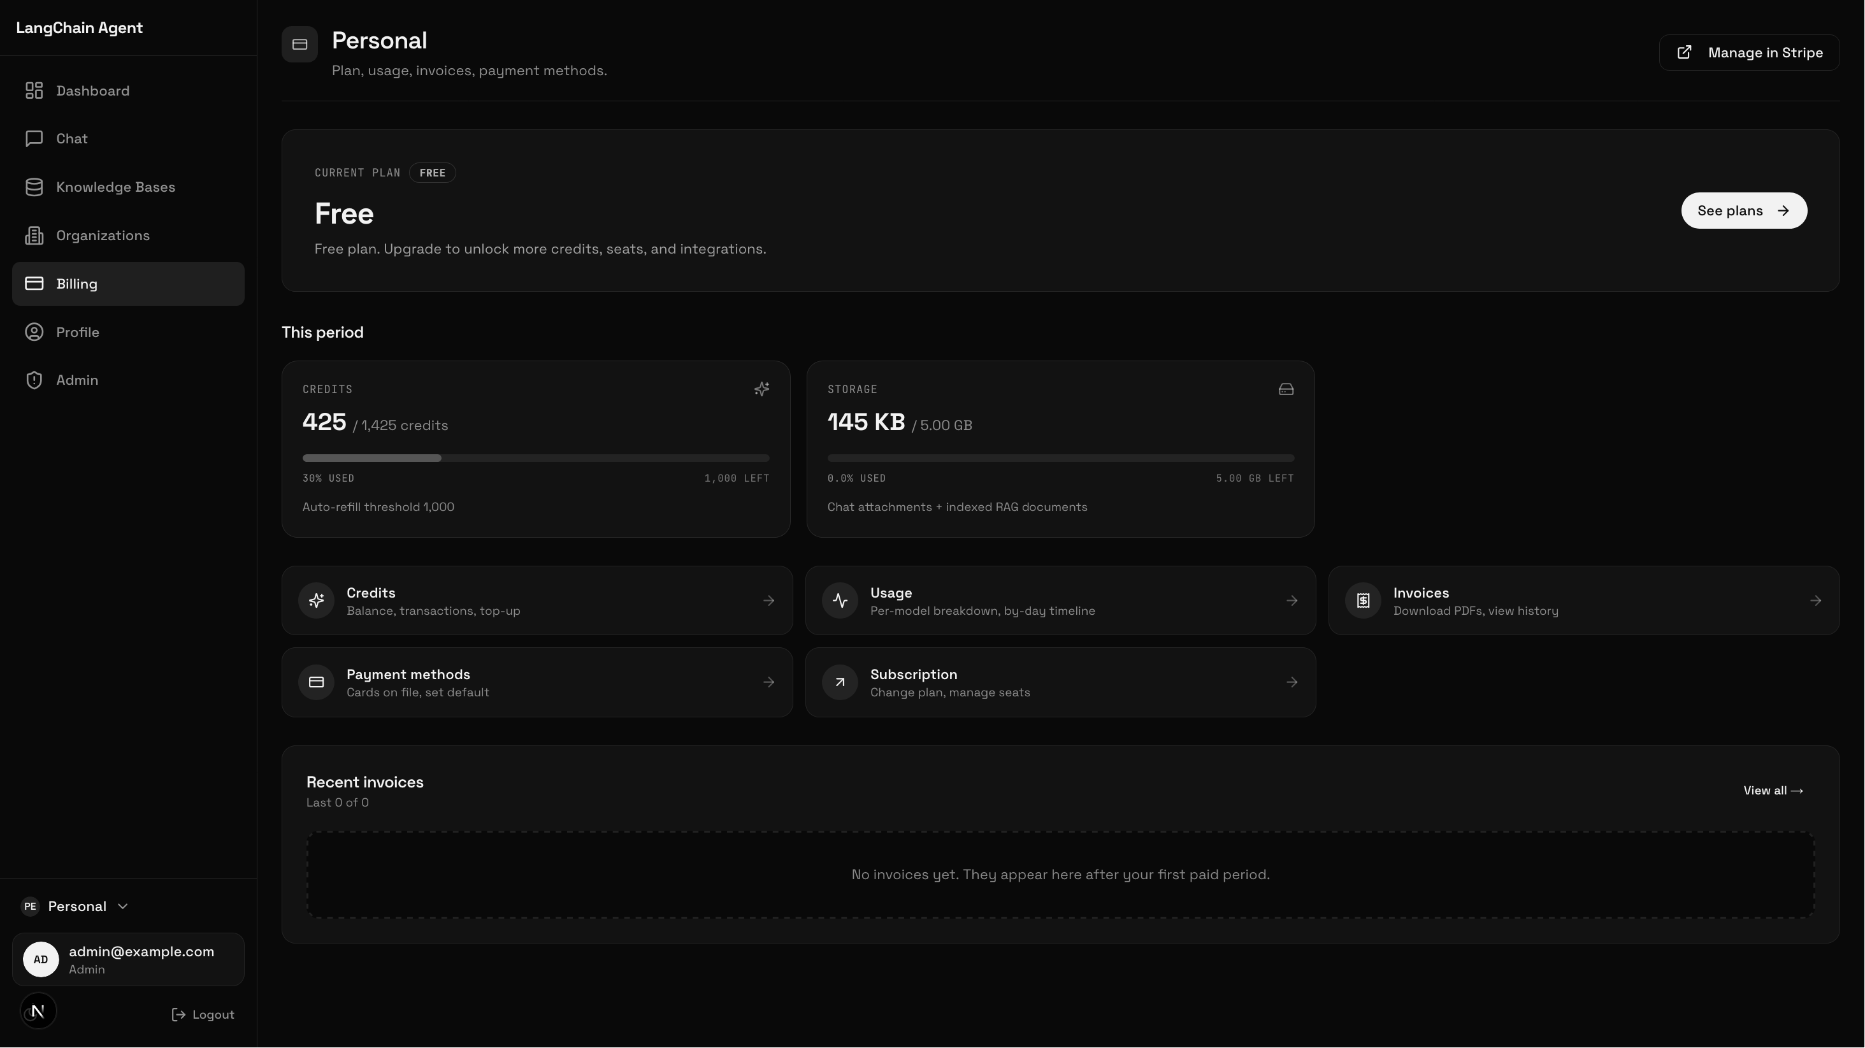Click the Organizations building icon
1865x1048 pixels.
[x=34, y=235]
